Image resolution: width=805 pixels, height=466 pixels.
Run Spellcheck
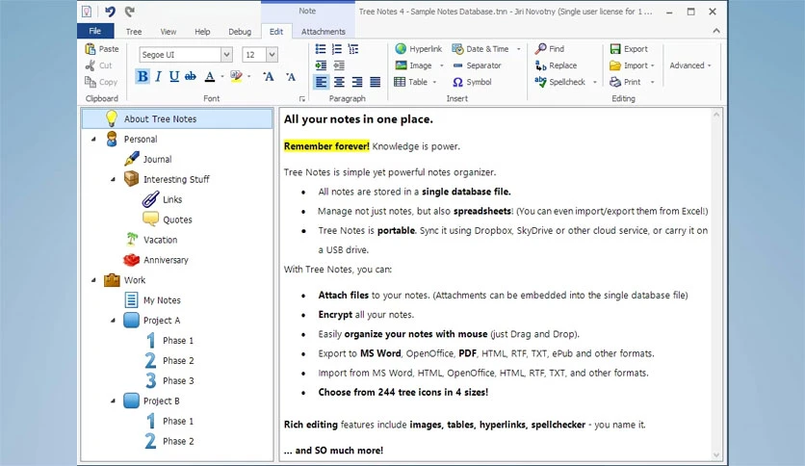click(560, 82)
